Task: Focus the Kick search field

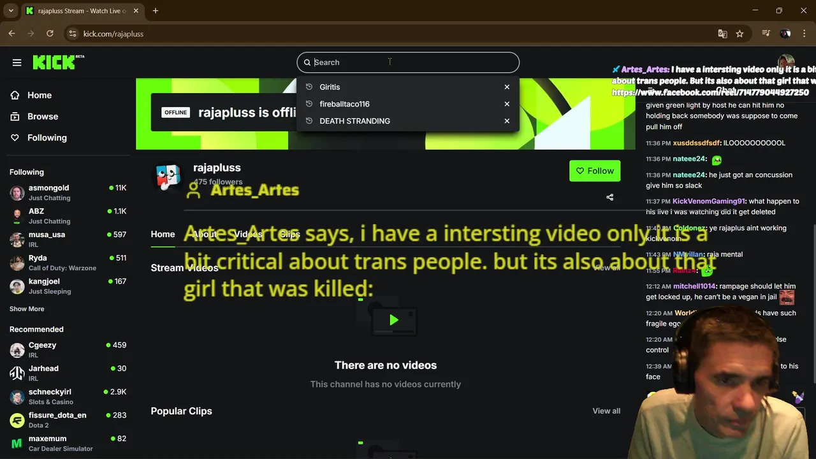Action: point(408,62)
